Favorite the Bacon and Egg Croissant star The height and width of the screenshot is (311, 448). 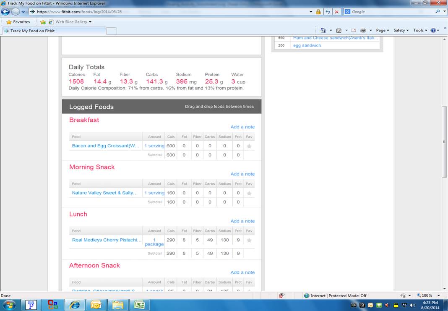pyautogui.click(x=249, y=146)
